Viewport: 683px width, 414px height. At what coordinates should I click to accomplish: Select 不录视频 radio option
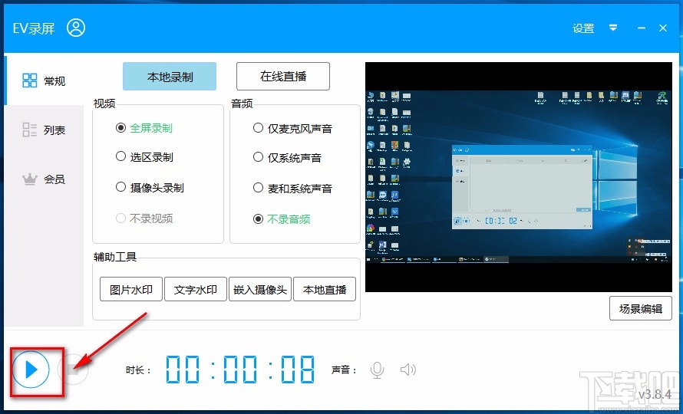pos(144,219)
